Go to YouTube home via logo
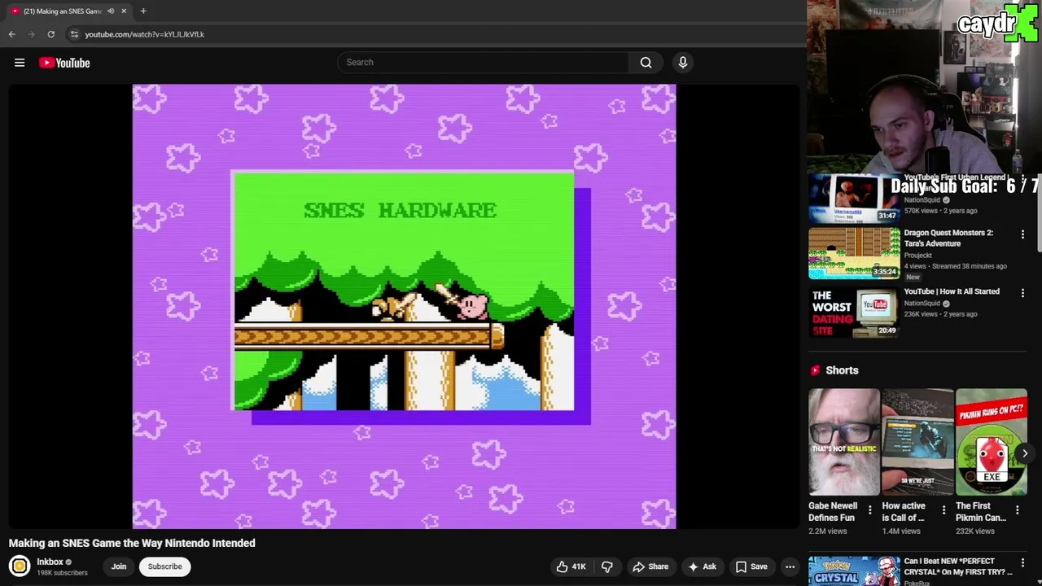The height and width of the screenshot is (586, 1042). coord(64,63)
